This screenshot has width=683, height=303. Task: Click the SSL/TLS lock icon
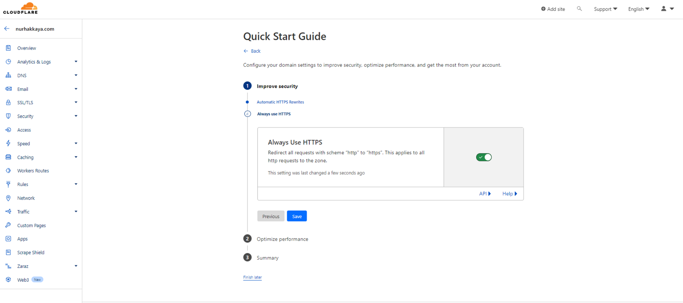8,102
